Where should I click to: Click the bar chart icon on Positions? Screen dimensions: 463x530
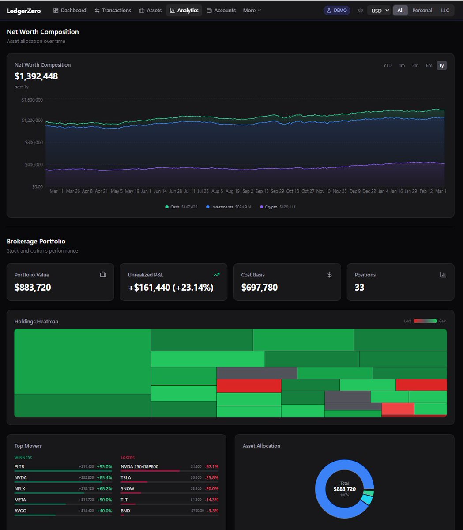443,275
